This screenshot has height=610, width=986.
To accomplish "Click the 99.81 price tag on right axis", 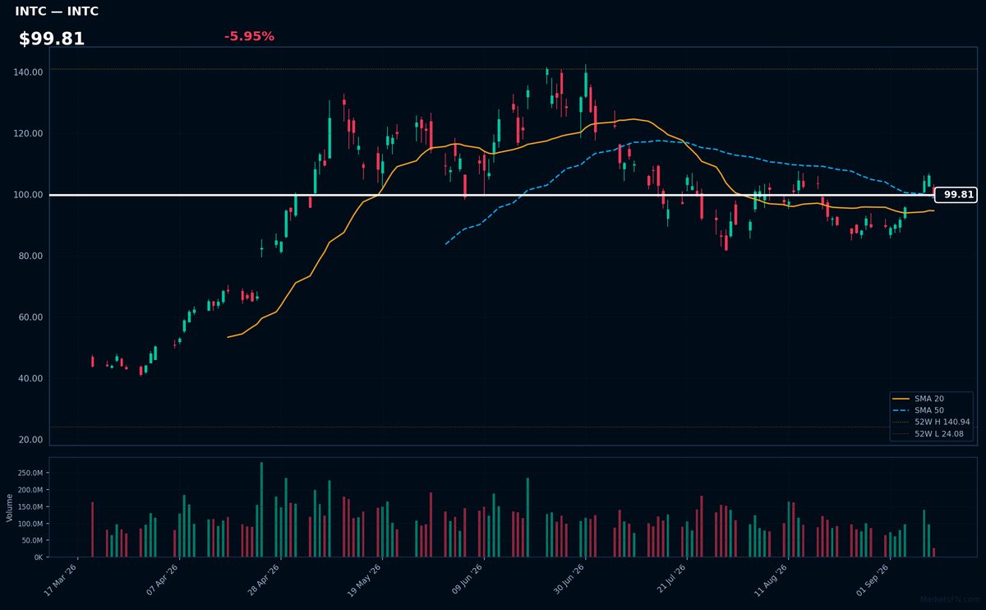I will click(x=956, y=195).
